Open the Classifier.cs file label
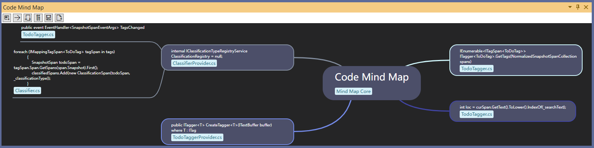 pyautogui.click(x=27, y=90)
